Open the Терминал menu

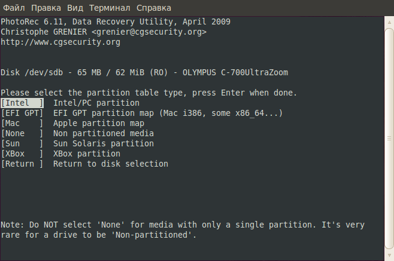click(110, 8)
